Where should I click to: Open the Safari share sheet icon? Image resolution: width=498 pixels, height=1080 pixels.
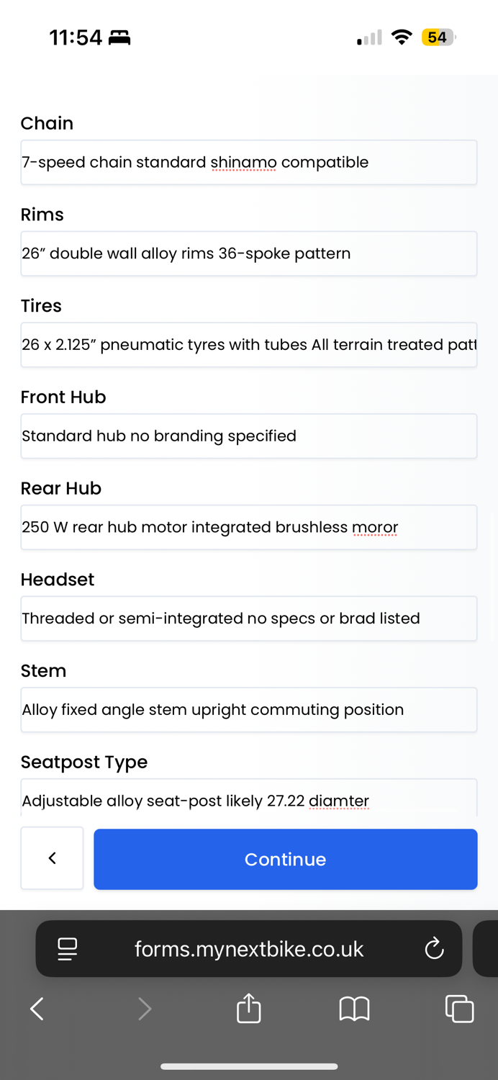coord(249,1008)
